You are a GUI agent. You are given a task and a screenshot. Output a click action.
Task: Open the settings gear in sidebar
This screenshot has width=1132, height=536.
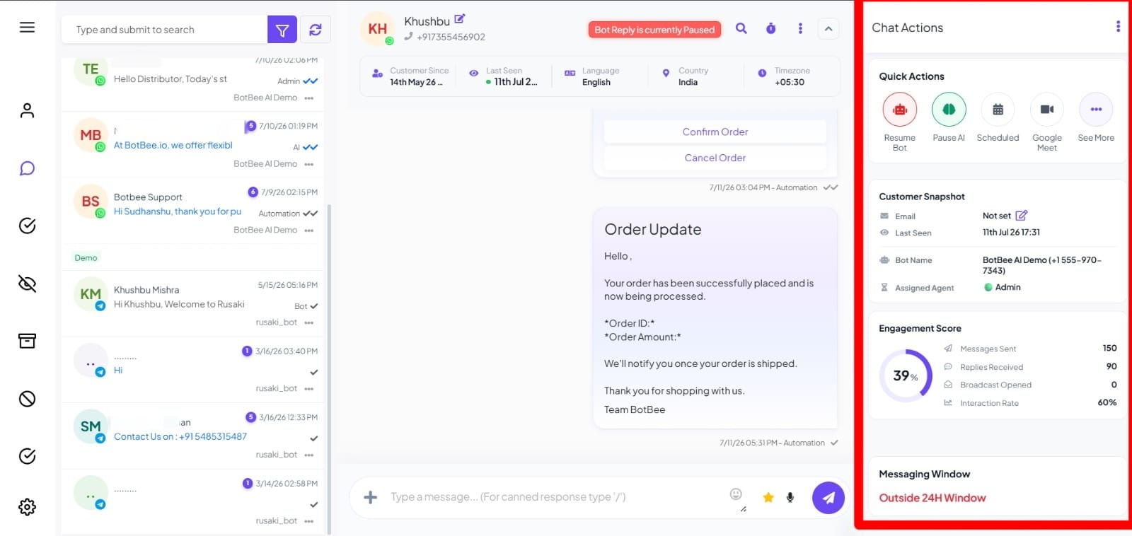click(x=27, y=507)
